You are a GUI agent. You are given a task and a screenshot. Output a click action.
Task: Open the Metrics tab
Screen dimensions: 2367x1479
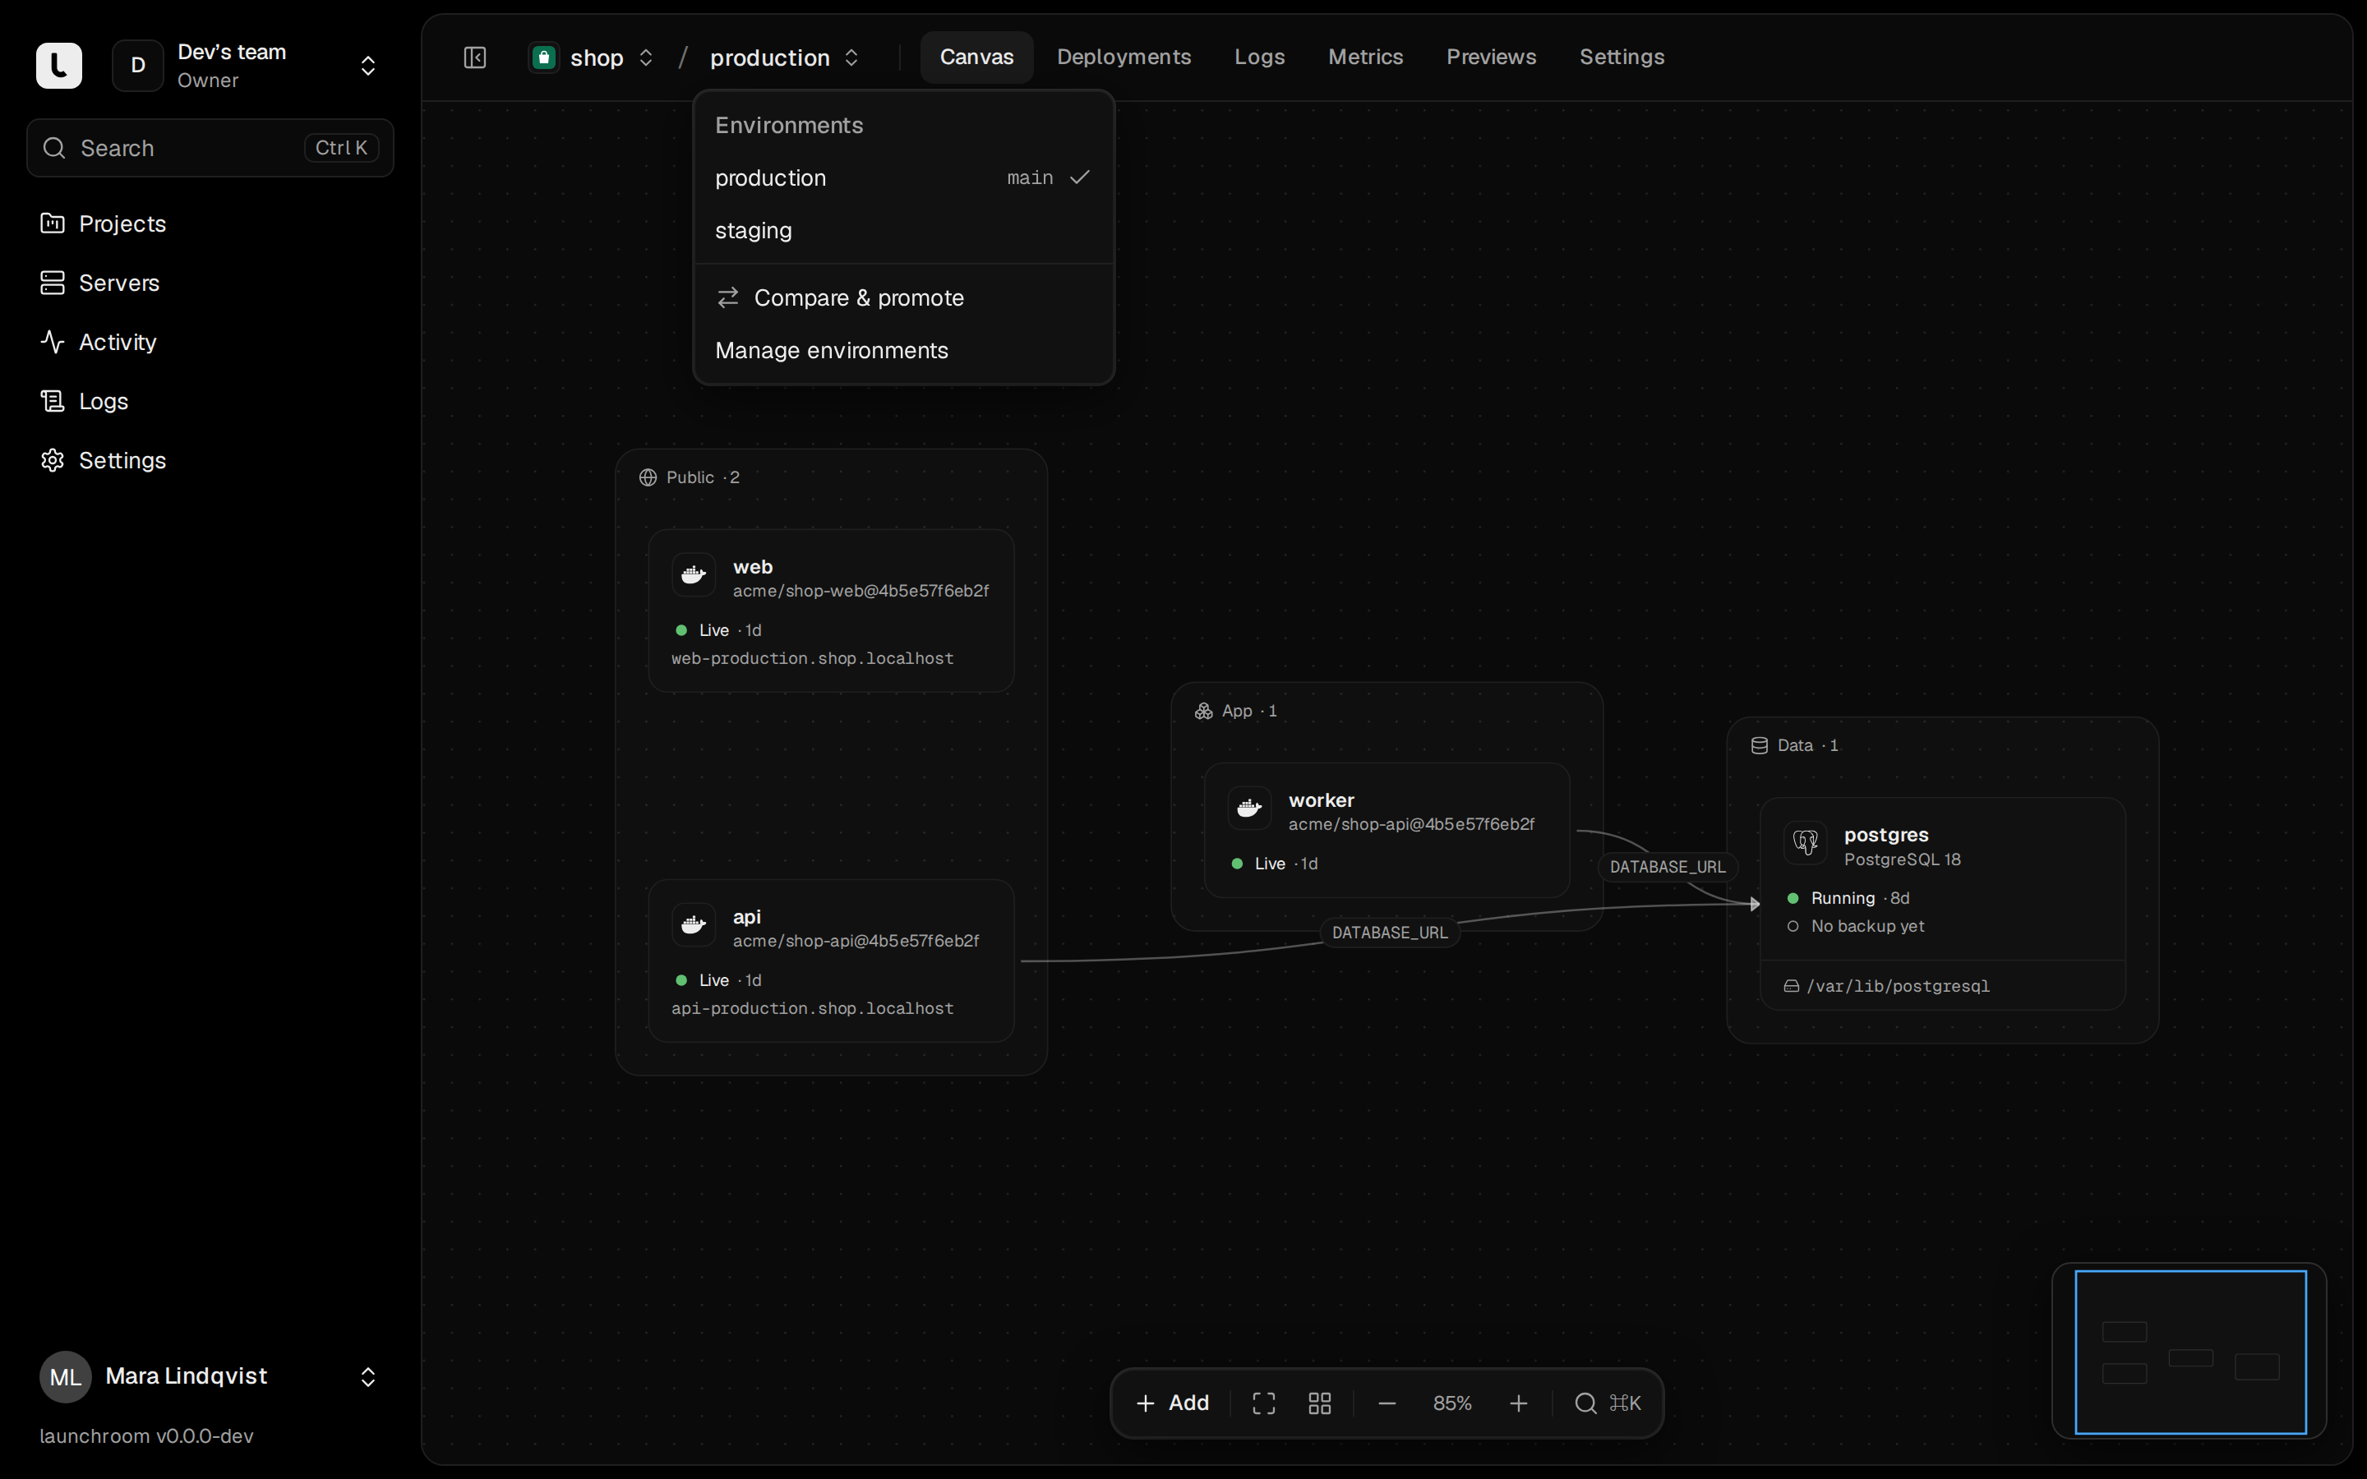[1365, 57]
